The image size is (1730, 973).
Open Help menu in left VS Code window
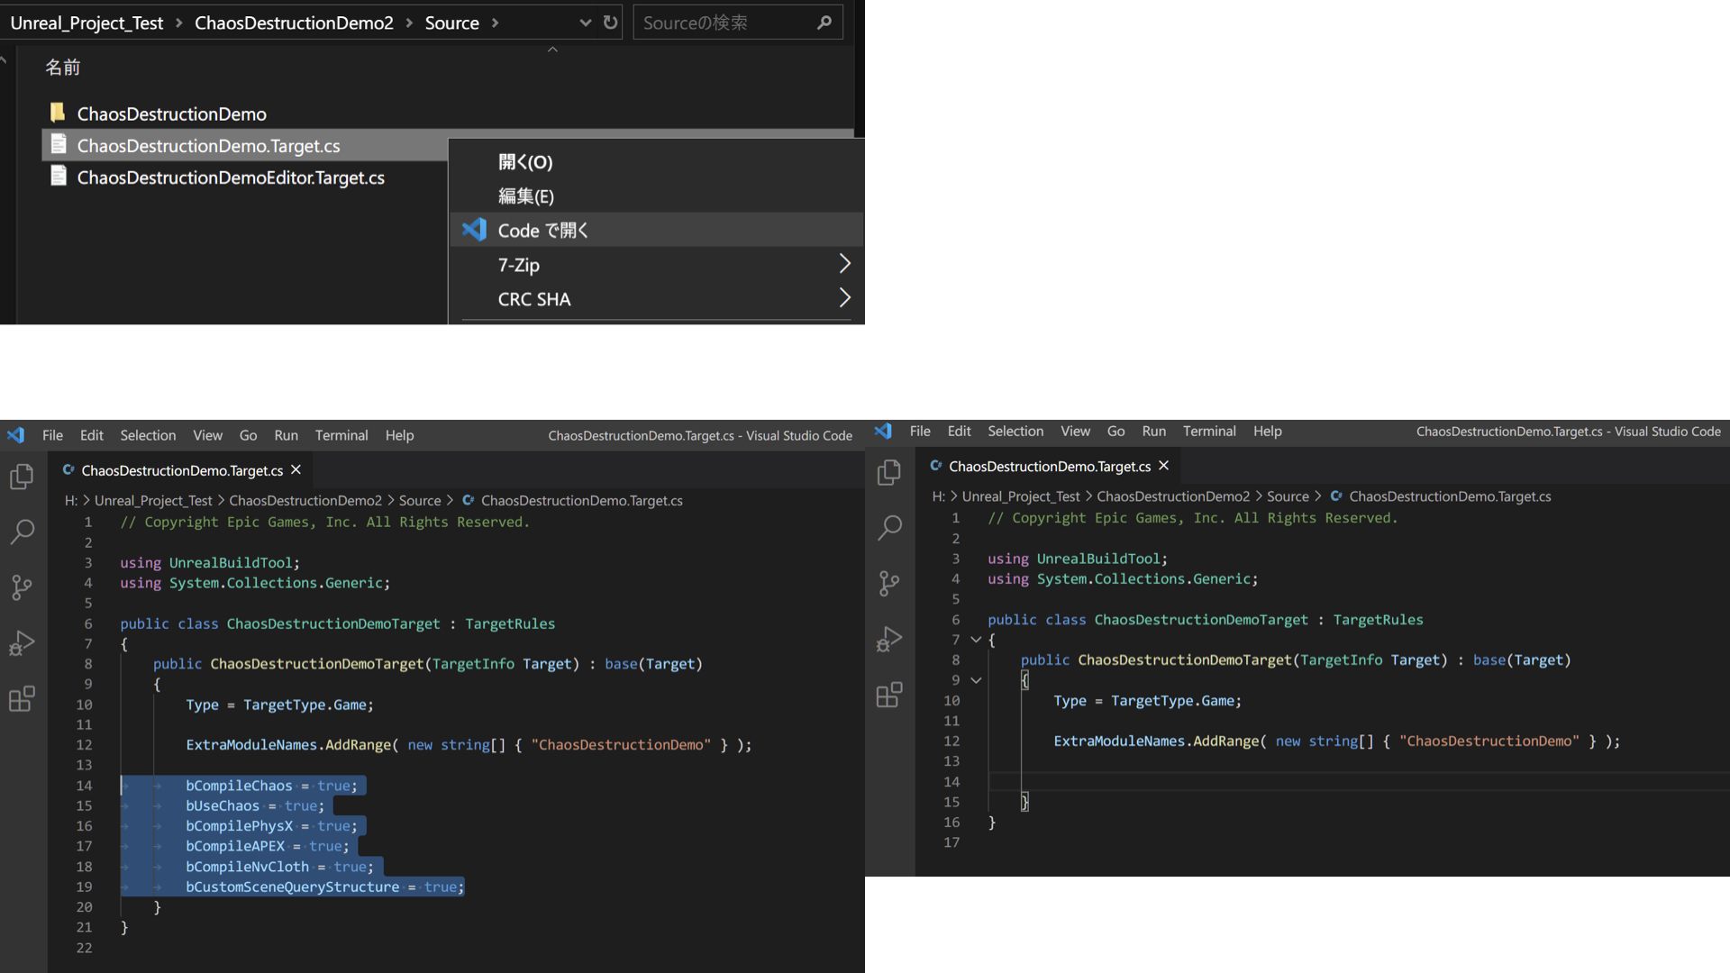coord(399,435)
